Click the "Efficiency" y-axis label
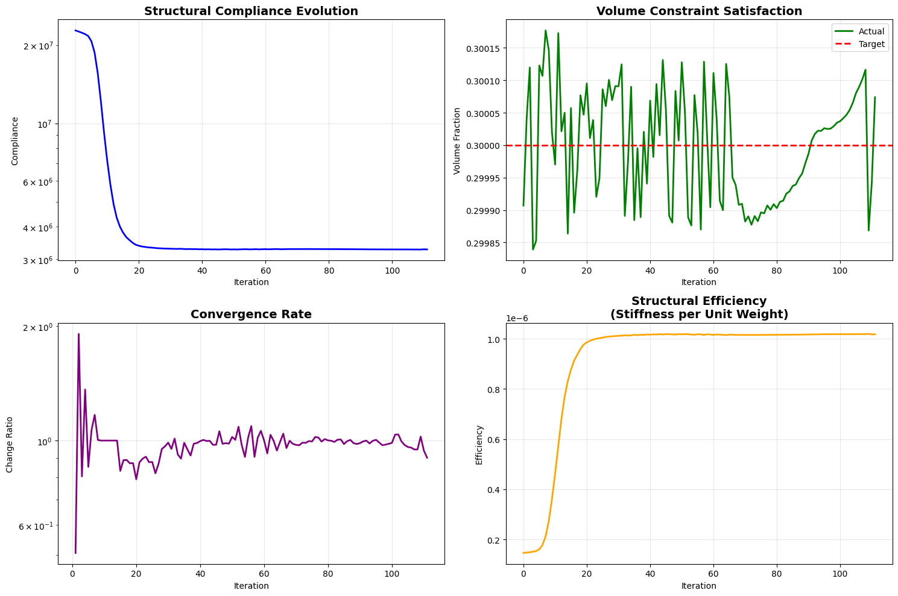Image resolution: width=898 pixels, height=596 pixels. (x=479, y=444)
